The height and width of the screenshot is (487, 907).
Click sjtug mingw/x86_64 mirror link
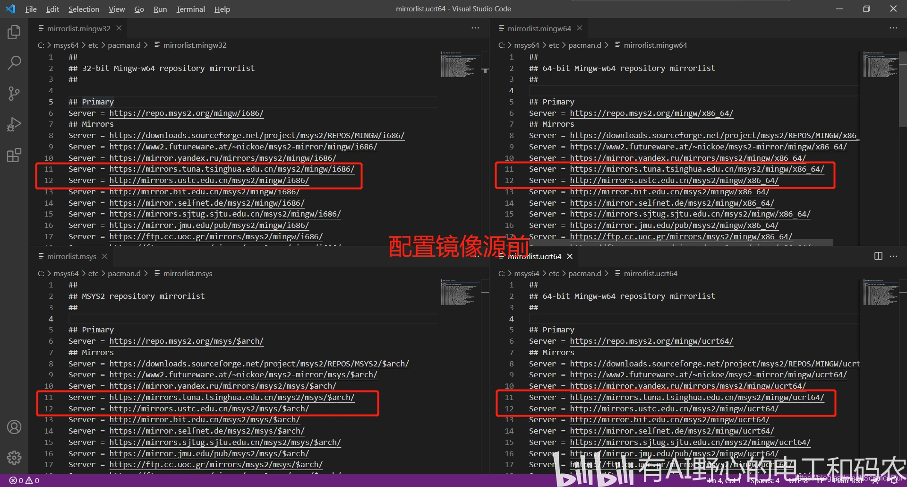click(x=690, y=214)
